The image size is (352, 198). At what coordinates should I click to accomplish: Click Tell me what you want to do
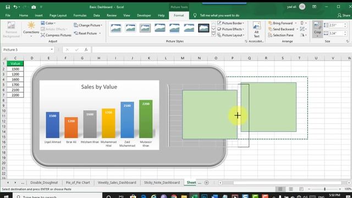pos(219,15)
